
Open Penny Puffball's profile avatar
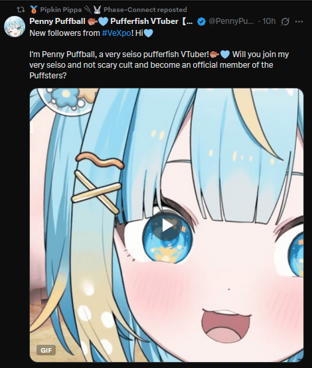[x=15, y=27]
